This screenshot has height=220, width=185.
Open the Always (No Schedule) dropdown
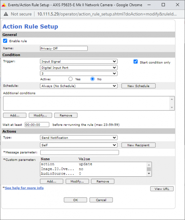click(x=79, y=86)
